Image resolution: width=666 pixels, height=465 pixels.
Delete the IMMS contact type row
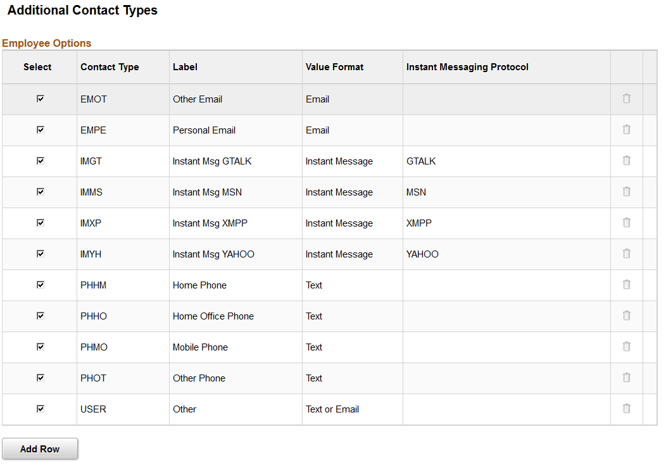(626, 192)
